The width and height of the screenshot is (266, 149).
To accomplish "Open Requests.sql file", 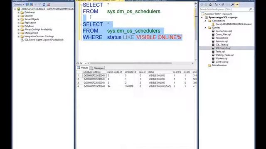I will click(222, 38).
